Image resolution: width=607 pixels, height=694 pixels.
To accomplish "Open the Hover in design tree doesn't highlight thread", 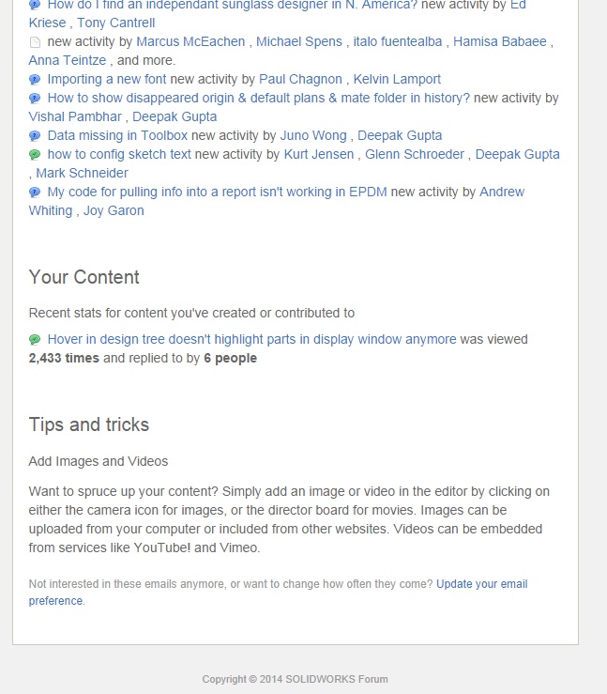I will pos(252,339).
